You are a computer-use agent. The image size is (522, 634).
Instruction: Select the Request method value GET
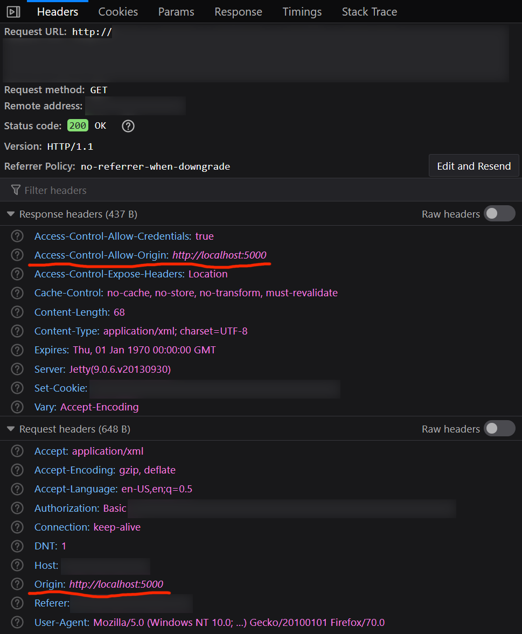coord(99,90)
